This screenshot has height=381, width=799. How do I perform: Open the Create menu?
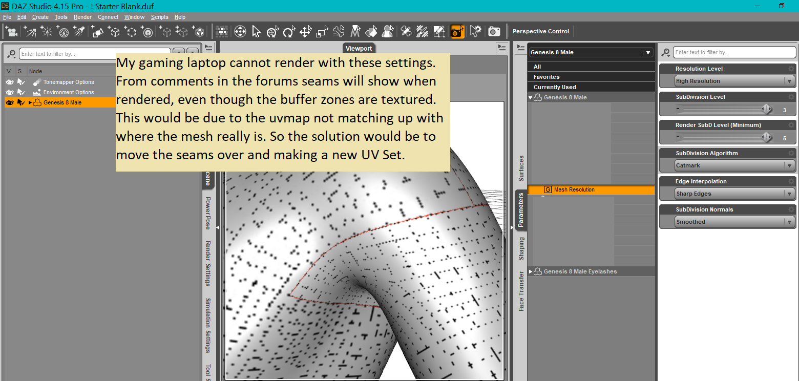40,17
